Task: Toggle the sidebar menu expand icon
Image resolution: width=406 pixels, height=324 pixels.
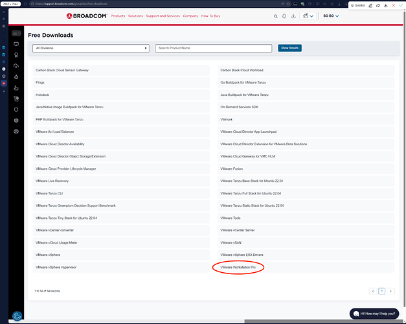Action: 16,33
